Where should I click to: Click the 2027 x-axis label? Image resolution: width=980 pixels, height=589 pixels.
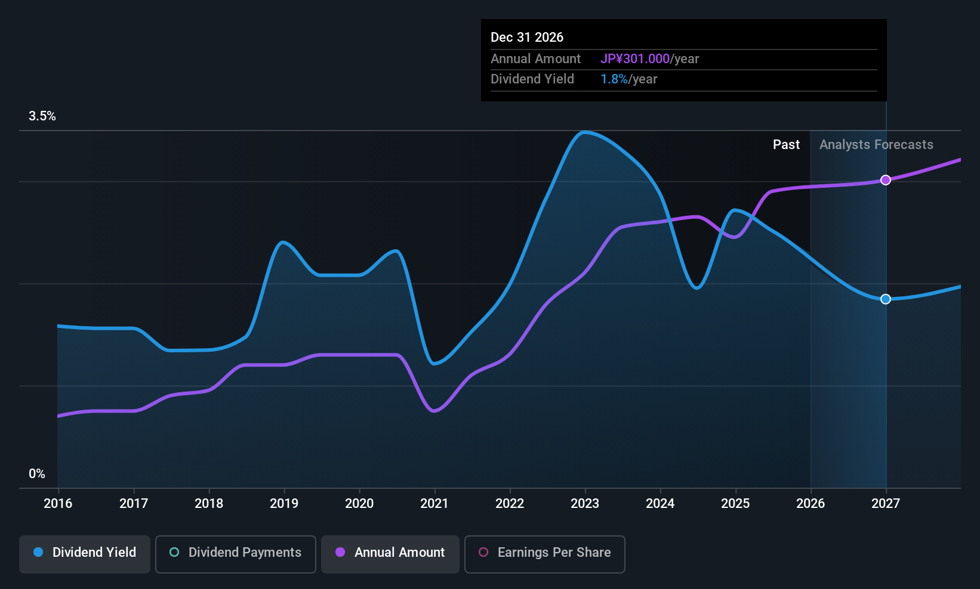coord(886,504)
